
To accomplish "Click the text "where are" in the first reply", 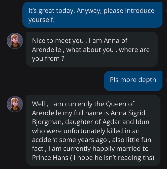I will pos(134,49).
